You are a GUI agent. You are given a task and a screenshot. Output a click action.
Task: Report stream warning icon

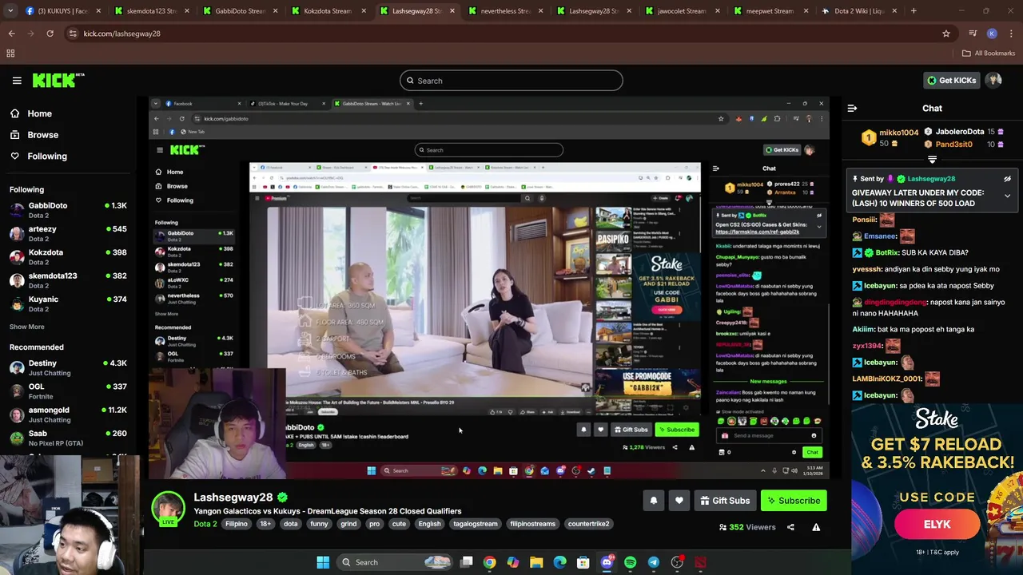pyautogui.click(x=816, y=527)
